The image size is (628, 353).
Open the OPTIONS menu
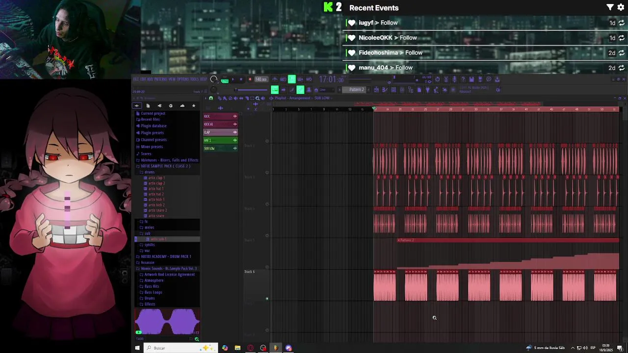click(183, 79)
